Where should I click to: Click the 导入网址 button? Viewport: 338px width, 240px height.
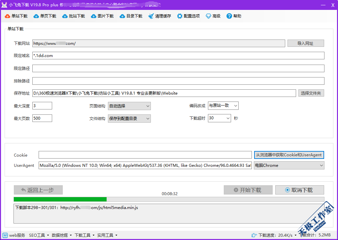(306, 43)
